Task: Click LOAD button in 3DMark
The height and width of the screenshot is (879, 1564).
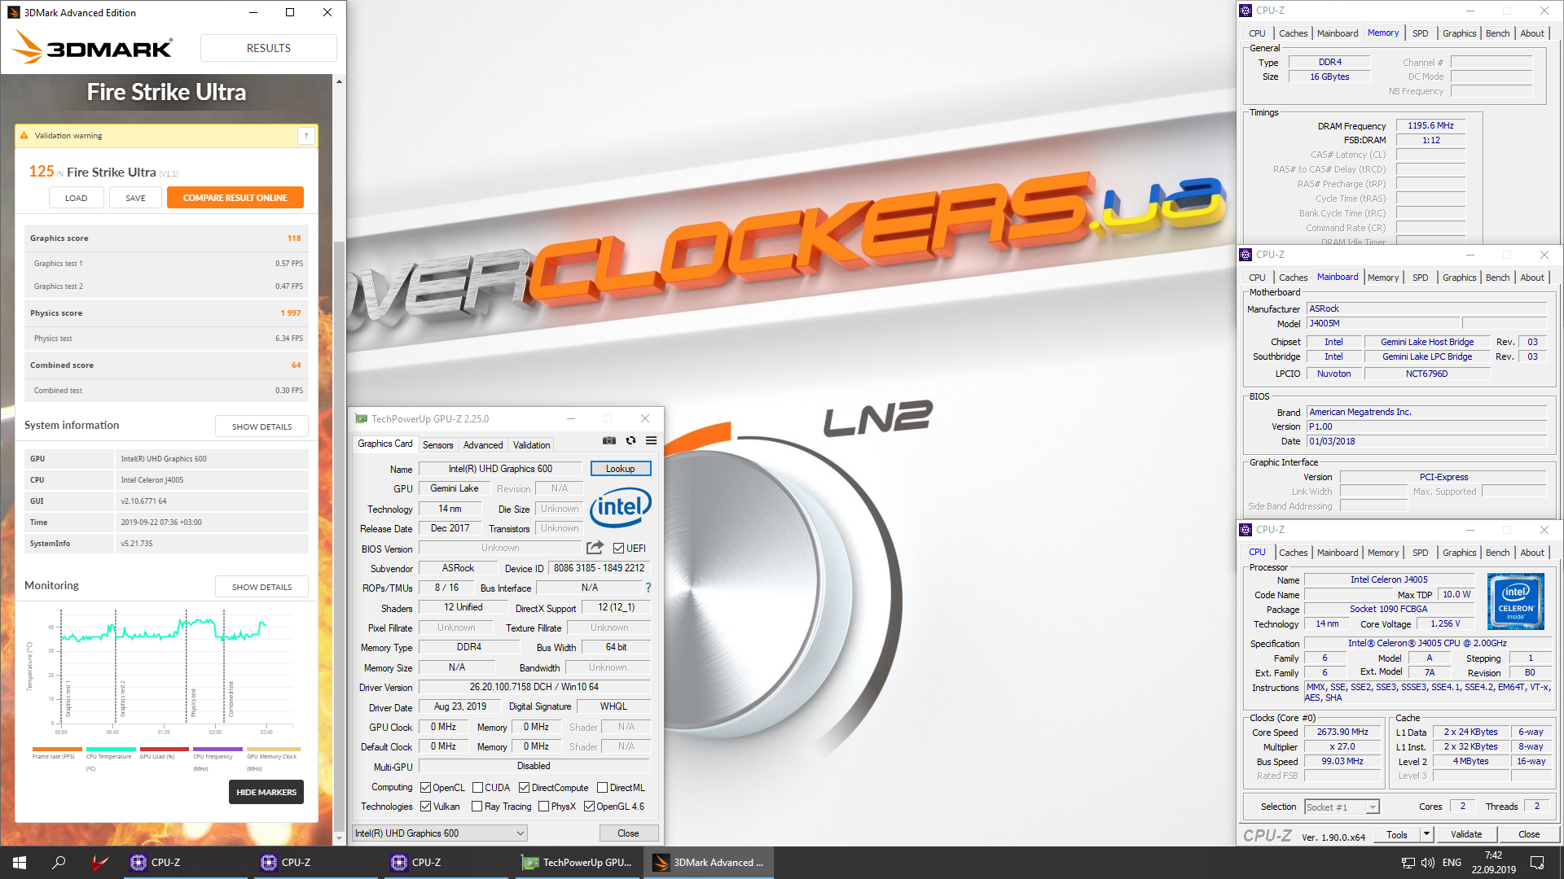Action: tap(76, 198)
